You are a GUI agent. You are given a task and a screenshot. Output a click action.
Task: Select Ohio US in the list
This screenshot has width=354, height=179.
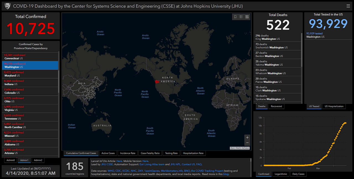[x=30, y=100]
